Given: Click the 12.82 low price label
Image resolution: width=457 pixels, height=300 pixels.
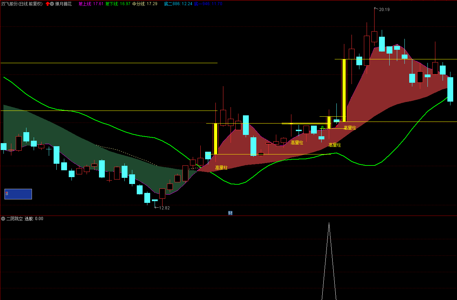Looking at the screenshot, I should pyautogui.click(x=164, y=208).
